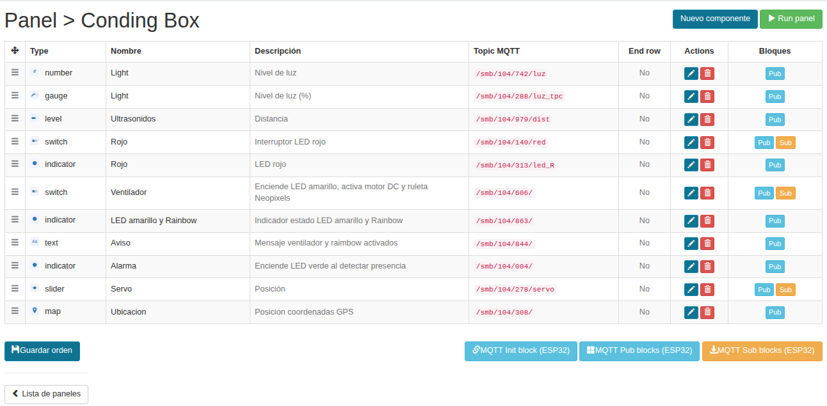The width and height of the screenshot is (827, 406).
Task: Edit the Ultrasonidos level component
Action: (x=691, y=120)
